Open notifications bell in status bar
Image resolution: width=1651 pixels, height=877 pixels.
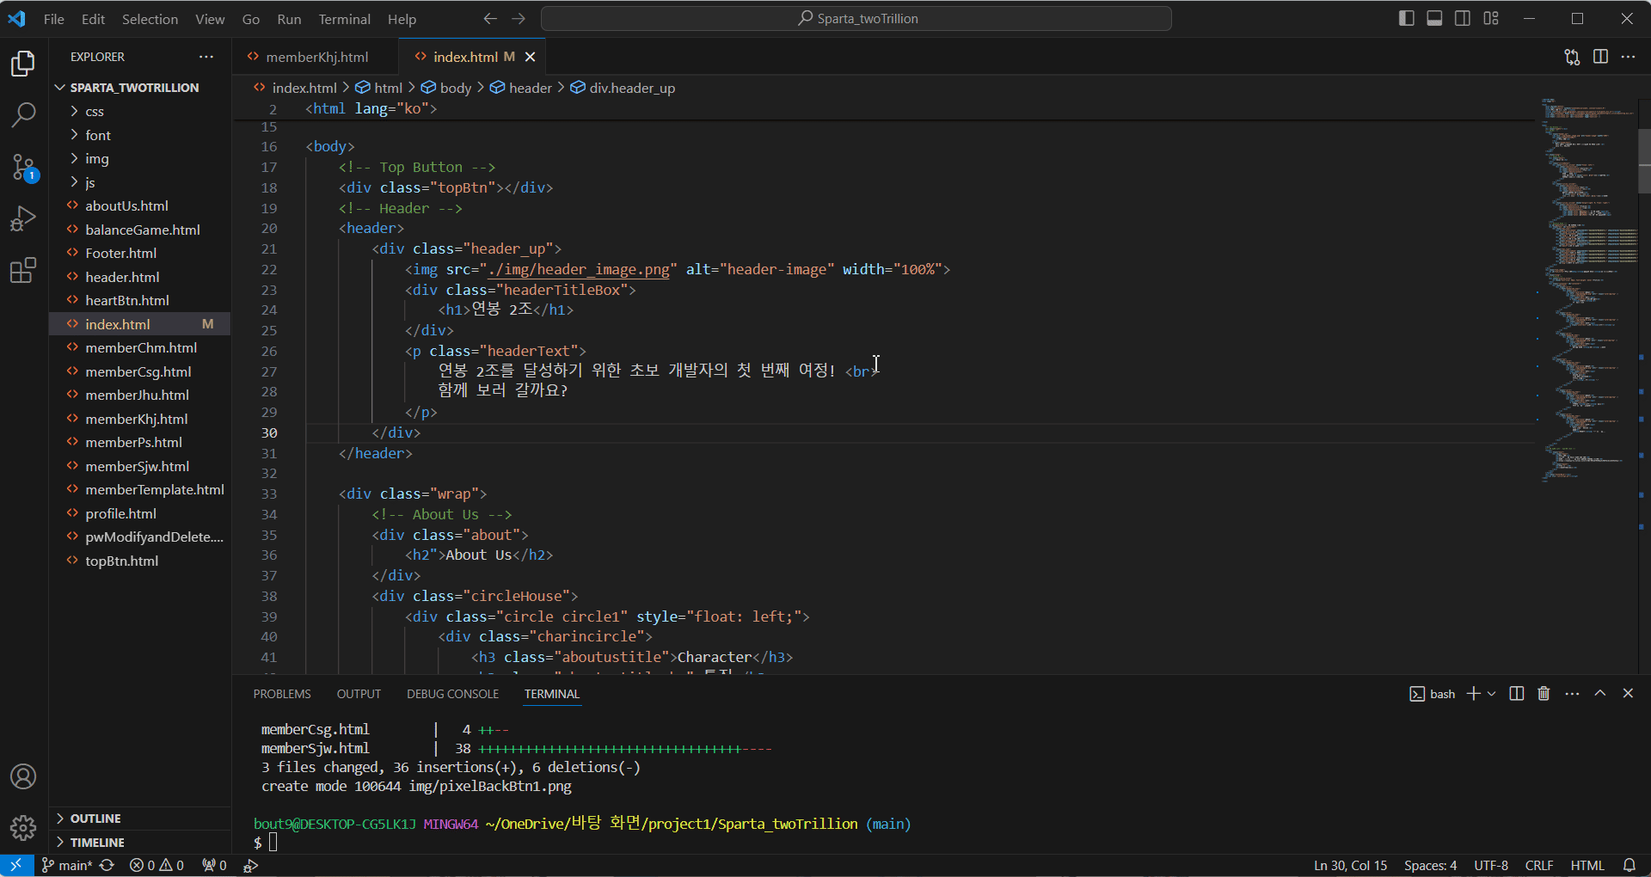(1630, 866)
